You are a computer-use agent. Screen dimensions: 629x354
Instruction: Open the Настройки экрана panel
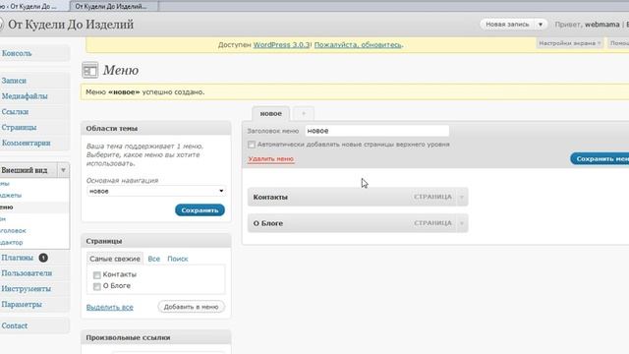point(570,43)
